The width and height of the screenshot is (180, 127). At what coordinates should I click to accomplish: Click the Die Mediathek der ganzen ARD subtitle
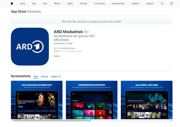74,36
